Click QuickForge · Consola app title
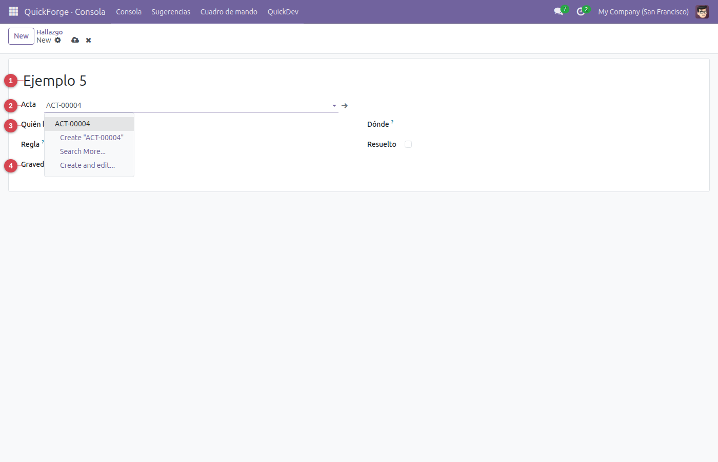This screenshot has height=462, width=718. 65,11
